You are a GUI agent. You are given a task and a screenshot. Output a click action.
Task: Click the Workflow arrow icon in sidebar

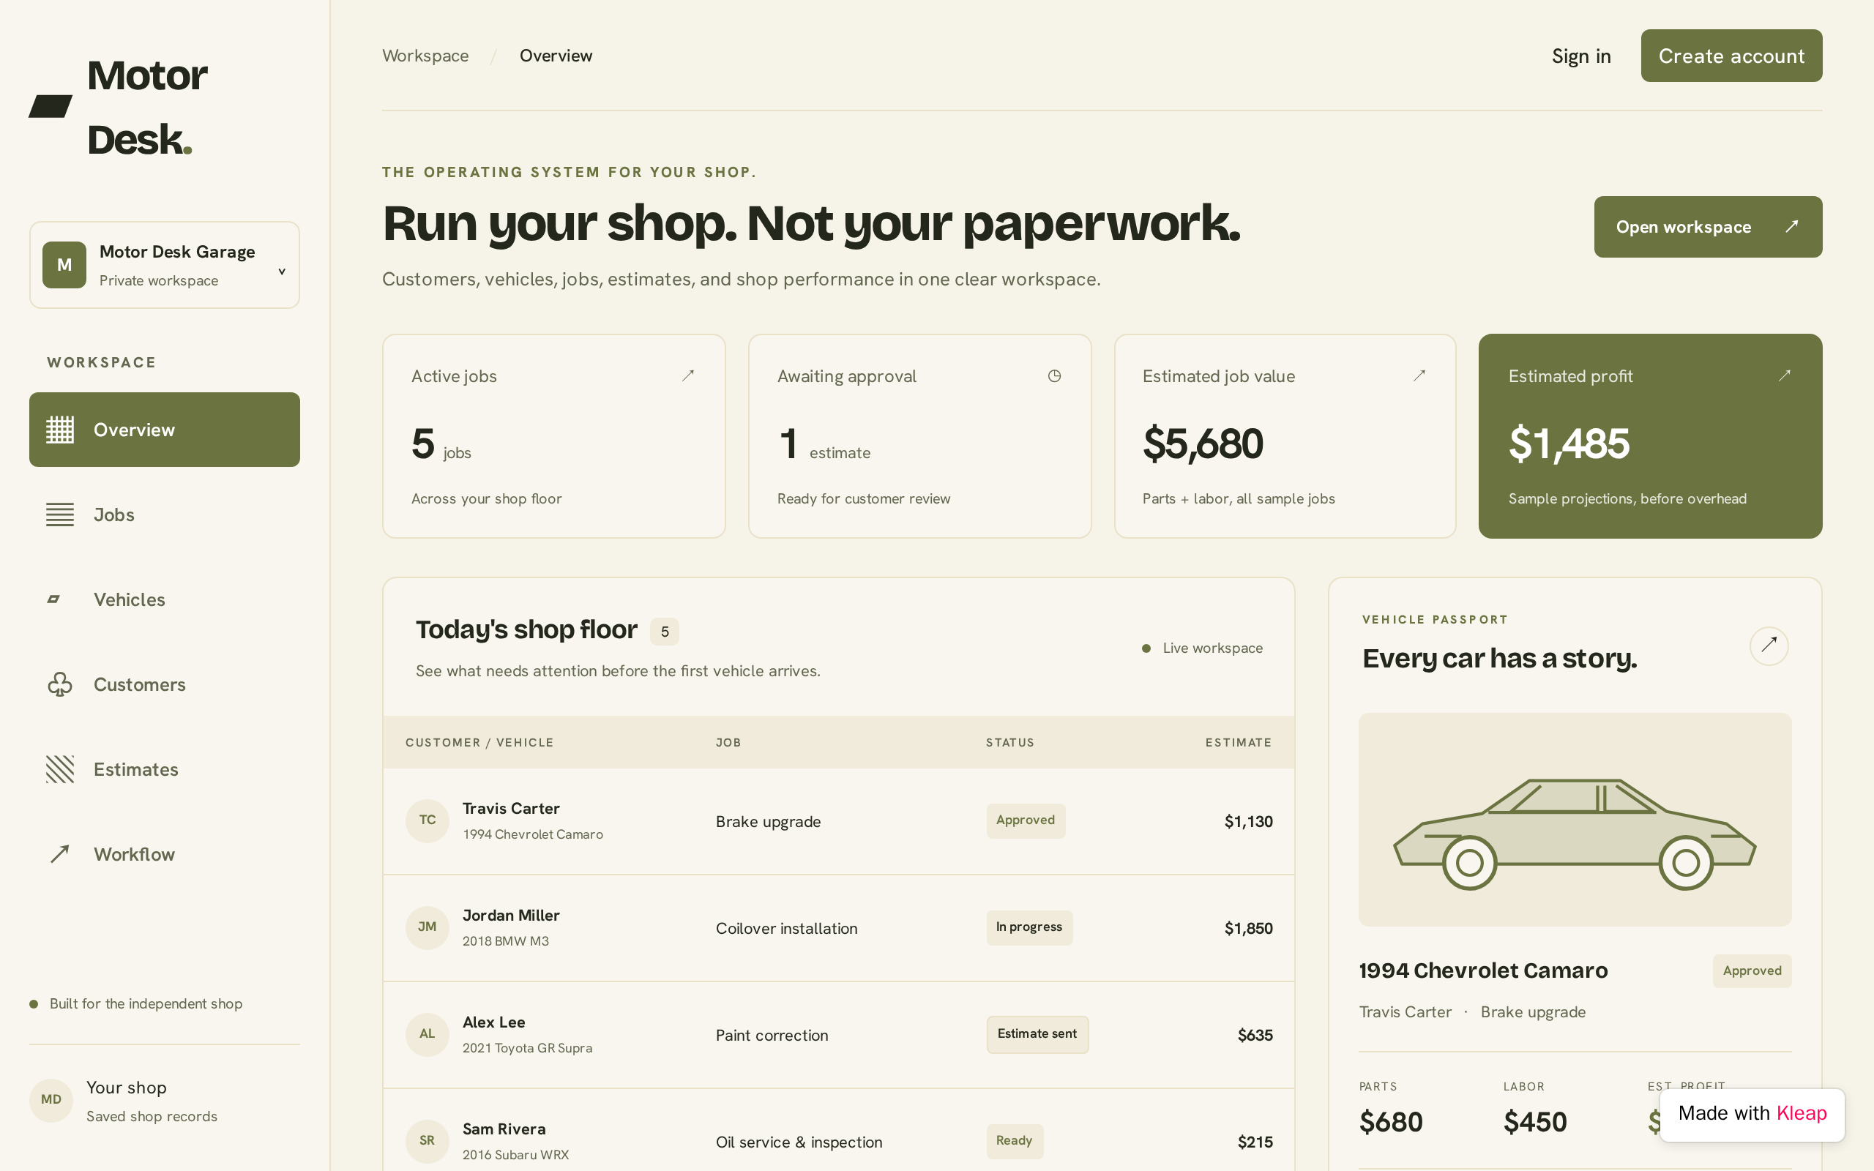click(59, 853)
